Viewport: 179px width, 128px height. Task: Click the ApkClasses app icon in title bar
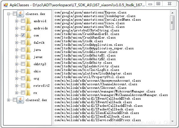tap(6, 5)
